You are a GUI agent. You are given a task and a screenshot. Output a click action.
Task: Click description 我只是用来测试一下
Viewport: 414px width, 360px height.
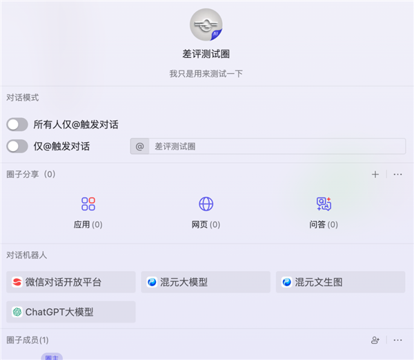pyautogui.click(x=206, y=74)
